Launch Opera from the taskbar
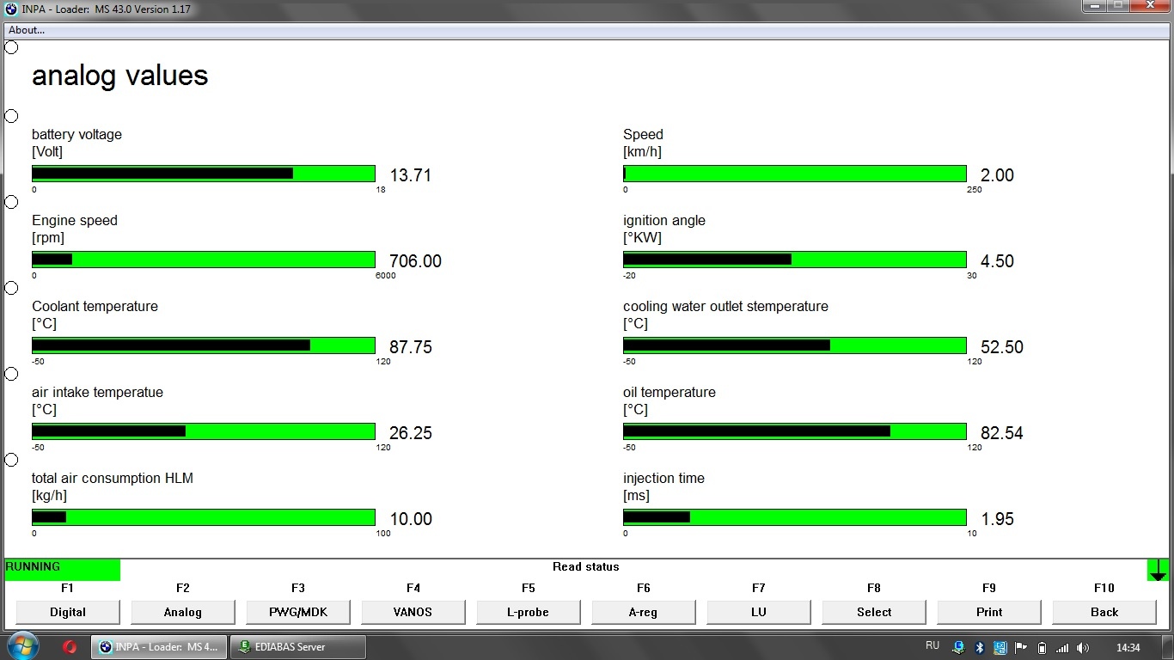This screenshot has height=660, width=1174. coord(70,646)
